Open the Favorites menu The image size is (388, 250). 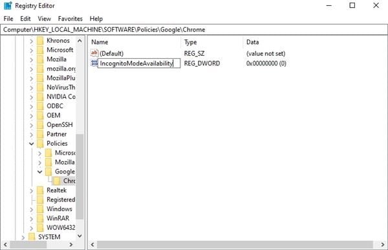(x=70, y=19)
